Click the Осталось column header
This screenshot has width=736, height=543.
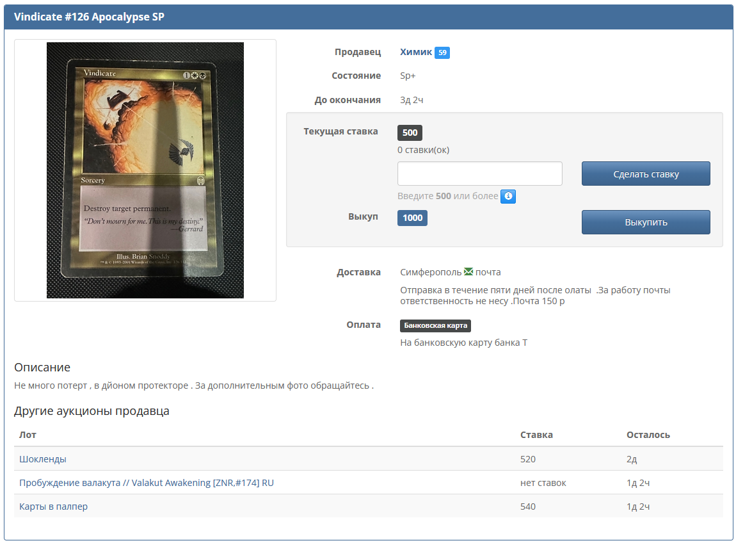[648, 435]
